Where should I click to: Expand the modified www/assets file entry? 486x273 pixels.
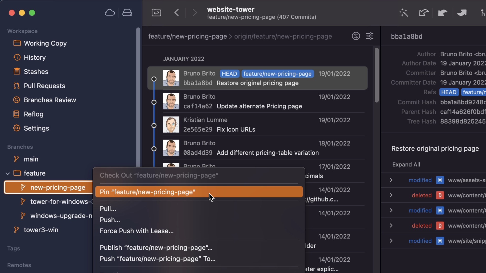(391, 180)
